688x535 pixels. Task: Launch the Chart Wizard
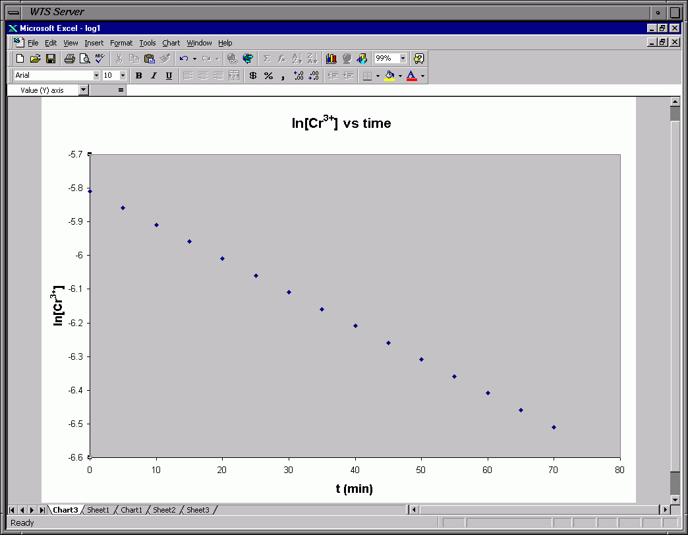331,59
